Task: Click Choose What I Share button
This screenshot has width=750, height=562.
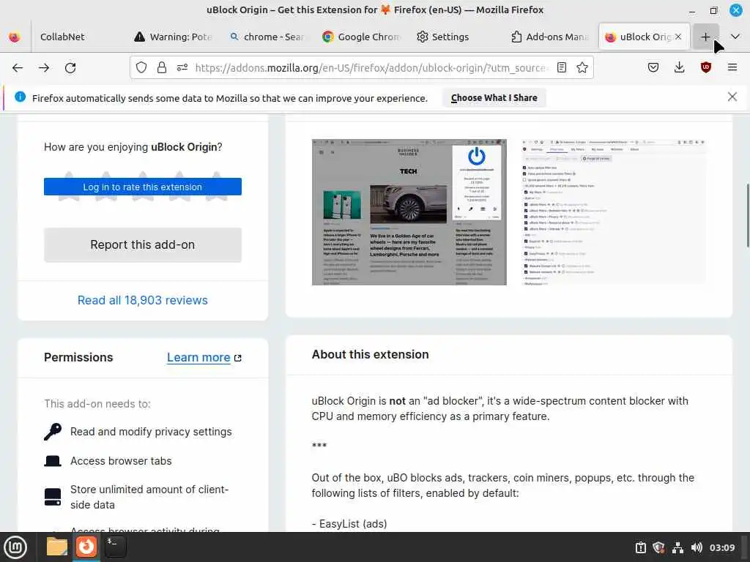Action: [x=494, y=98]
